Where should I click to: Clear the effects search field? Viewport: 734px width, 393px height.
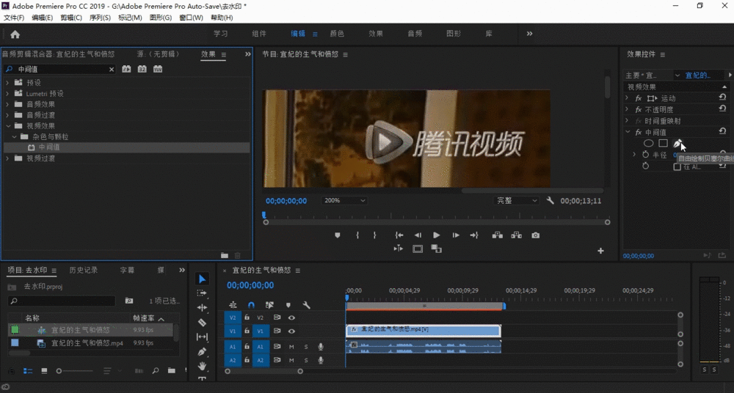point(112,69)
